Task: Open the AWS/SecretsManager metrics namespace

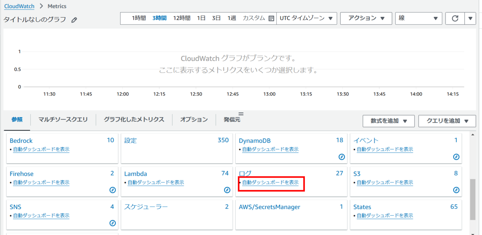Action: tap(270, 207)
